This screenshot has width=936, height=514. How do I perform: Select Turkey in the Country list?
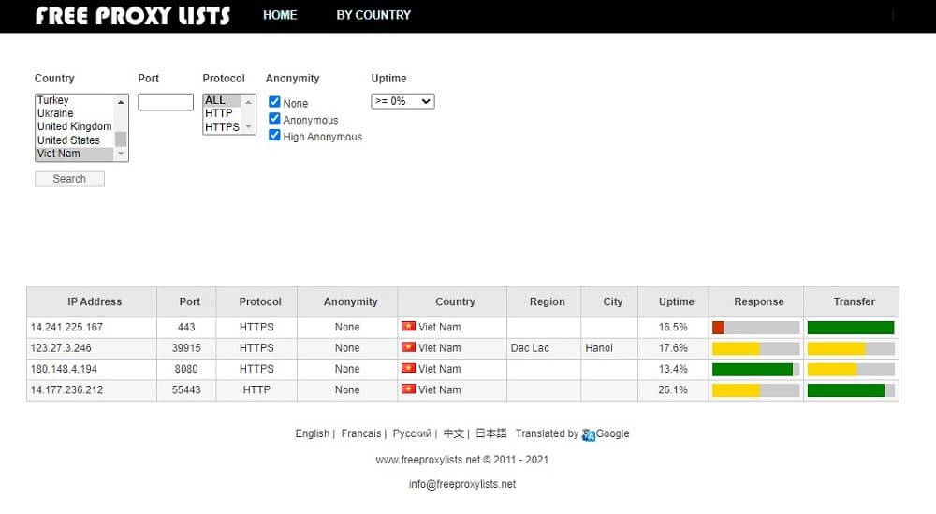click(74, 100)
